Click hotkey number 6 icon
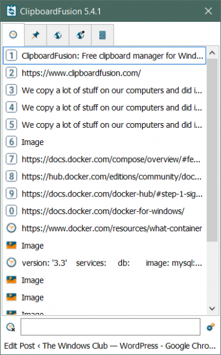 coord(11,142)
